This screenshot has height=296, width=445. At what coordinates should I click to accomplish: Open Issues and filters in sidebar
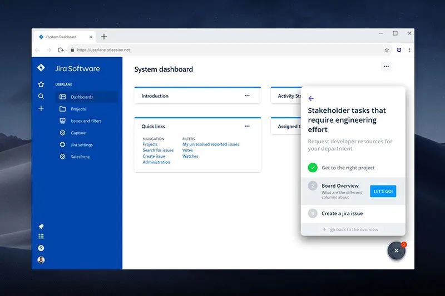coord(86,121)
